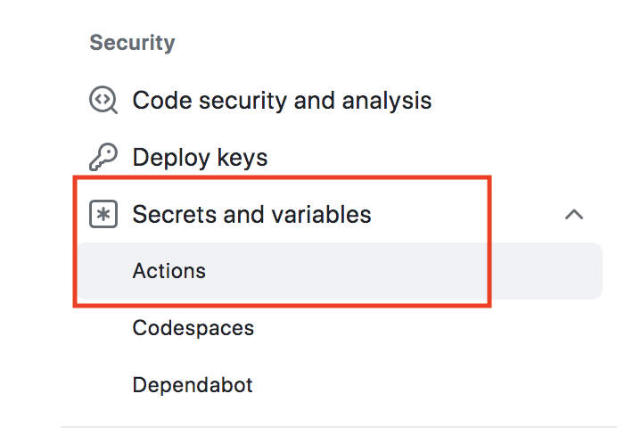Open Code security and analysis settings

pyautogui.click(x=282, y=100)
